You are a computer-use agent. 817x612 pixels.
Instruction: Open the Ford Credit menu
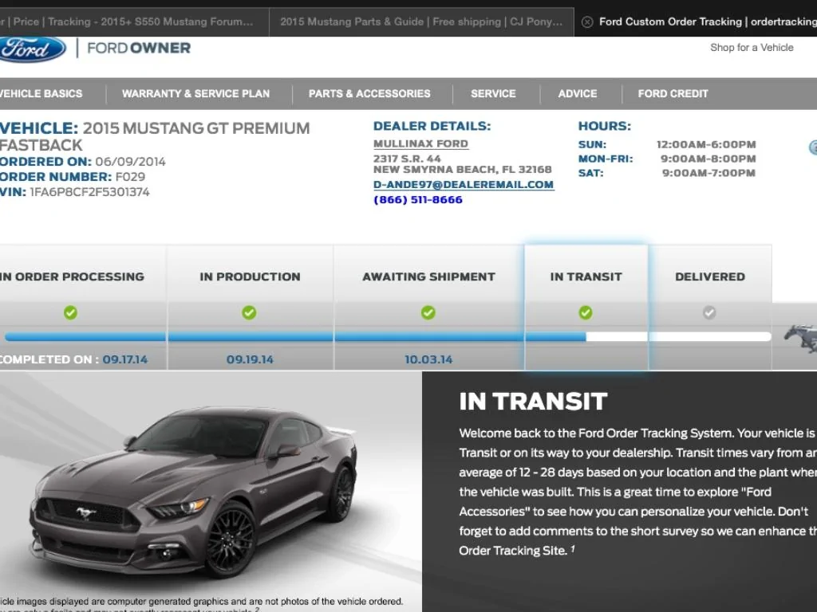pos(673,94)
